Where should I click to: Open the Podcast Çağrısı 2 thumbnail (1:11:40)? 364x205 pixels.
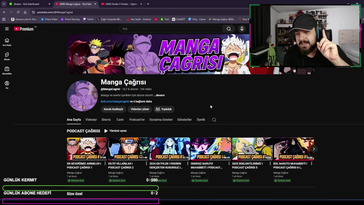tap(128, 149)
